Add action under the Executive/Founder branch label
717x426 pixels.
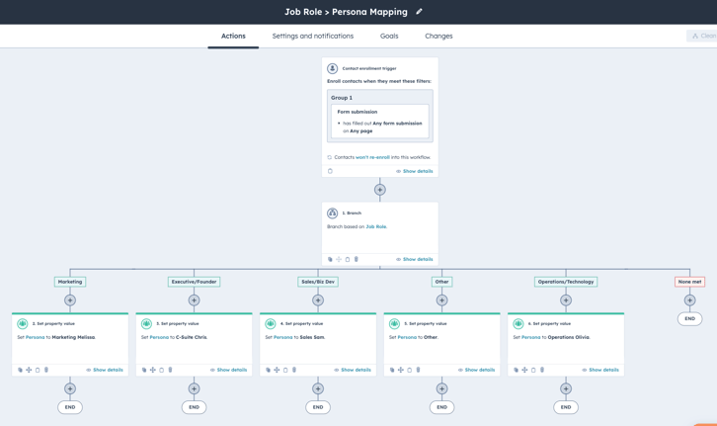click(194, 300)
